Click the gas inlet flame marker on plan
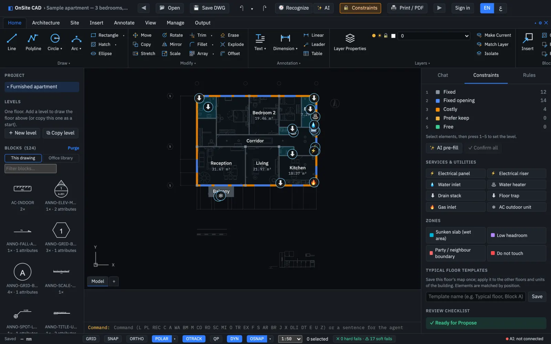 click(x=313, y=182)
